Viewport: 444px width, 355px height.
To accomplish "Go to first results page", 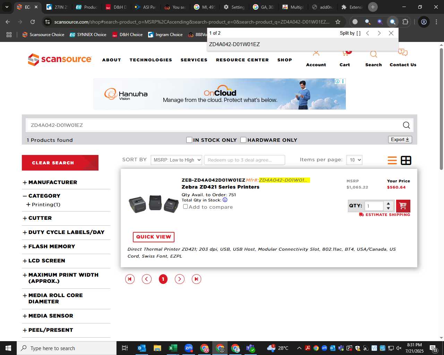I will click(130, 279).
